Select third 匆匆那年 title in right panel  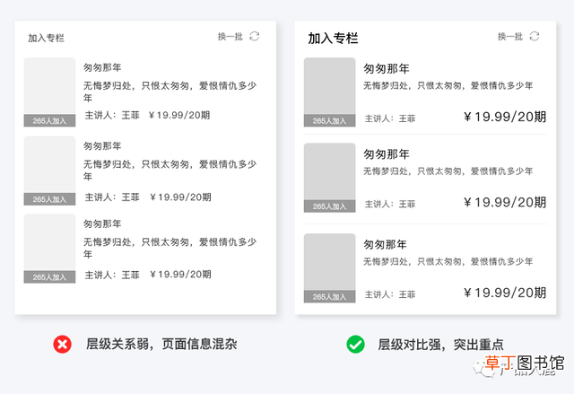pos(385,244)
